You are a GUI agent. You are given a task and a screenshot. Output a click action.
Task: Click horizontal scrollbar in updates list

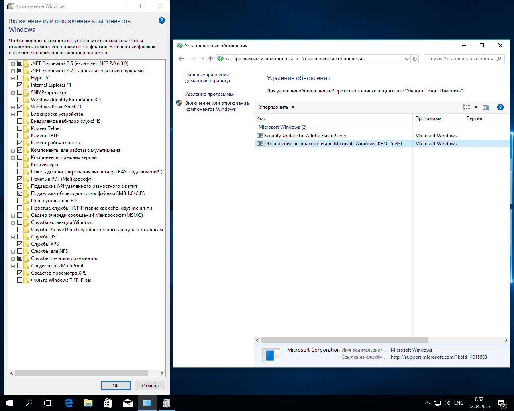[344, 340]
